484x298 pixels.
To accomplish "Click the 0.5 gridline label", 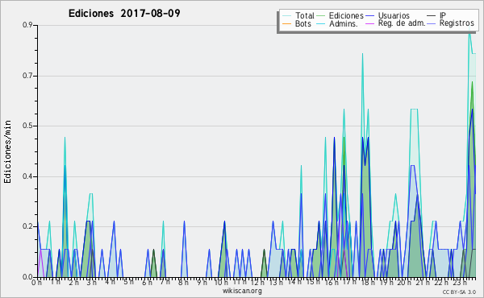I will point(27,126).
